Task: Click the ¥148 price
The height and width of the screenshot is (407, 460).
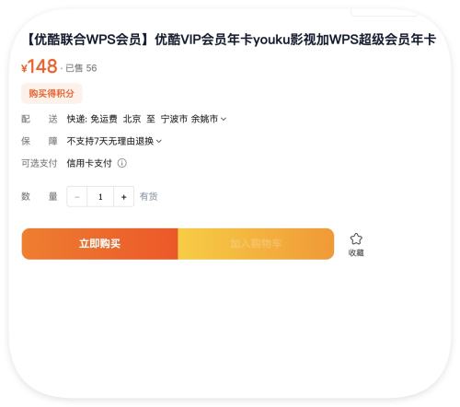Action: [x=40, y=66]
